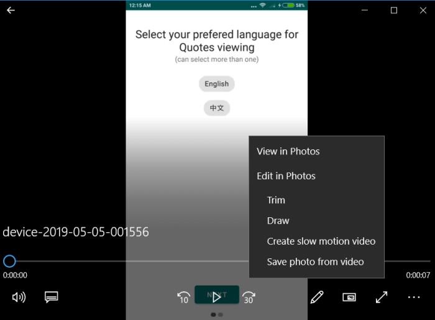The height and width of the screenshot is (320, 435).
Task: Open the subtitles and captions menu
Action: (52, 297)
